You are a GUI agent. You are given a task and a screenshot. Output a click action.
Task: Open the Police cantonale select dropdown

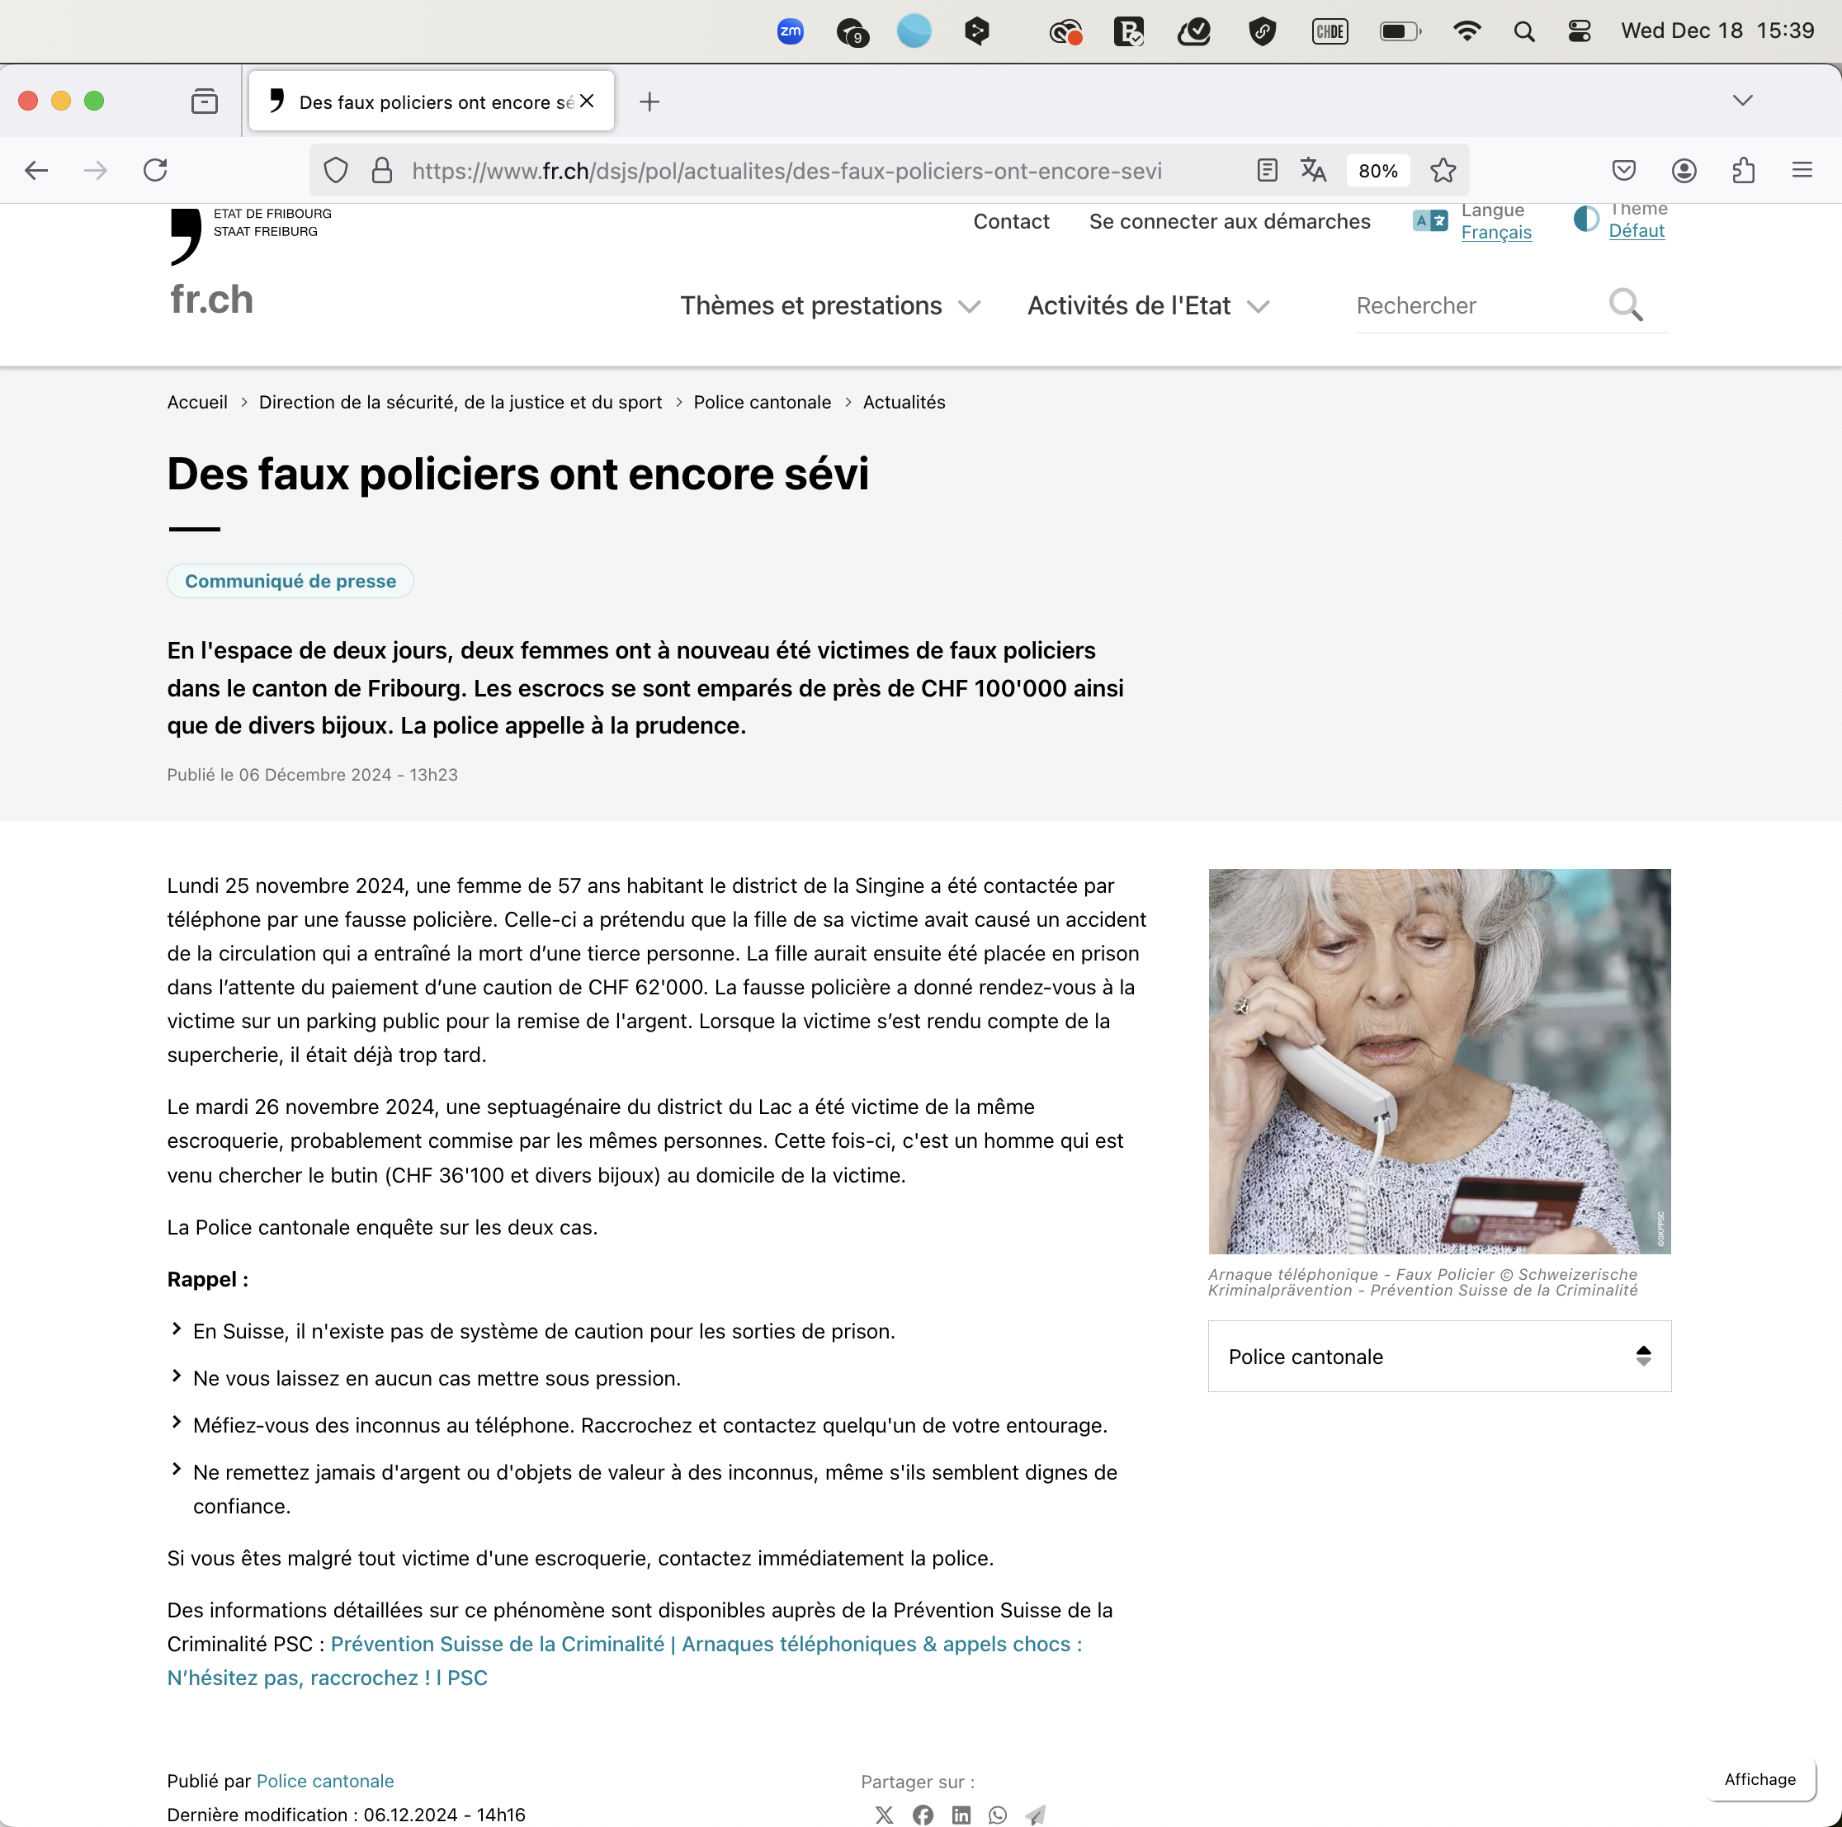[x=1438, y=1356]
